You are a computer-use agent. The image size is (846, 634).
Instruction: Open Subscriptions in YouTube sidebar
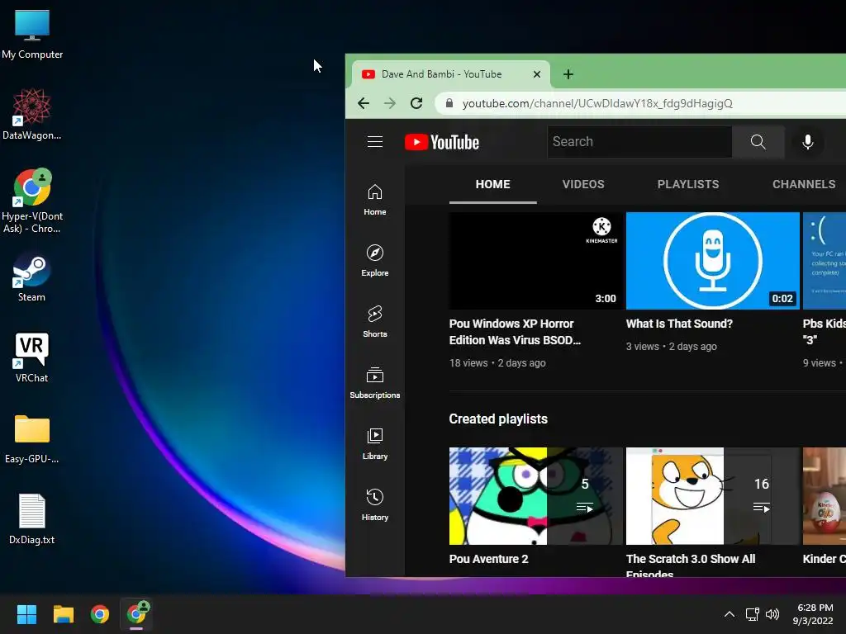click(x=374, y=383)
